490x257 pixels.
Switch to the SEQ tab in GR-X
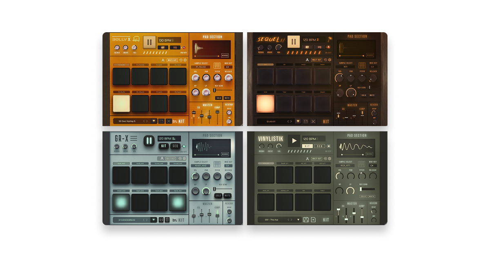175,146
